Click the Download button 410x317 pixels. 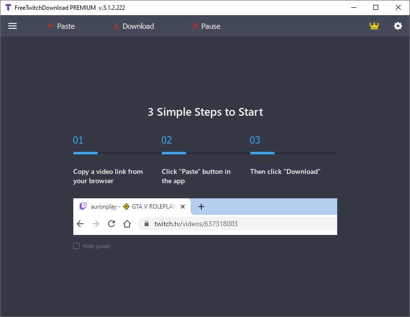point(133,26)
